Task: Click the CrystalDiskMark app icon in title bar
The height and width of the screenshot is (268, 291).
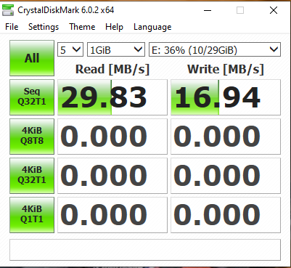Action: tap(8, 10)
